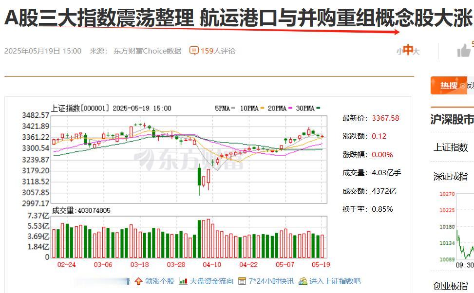Click the article headline A股三大指数震荡整理

[99, 18]
